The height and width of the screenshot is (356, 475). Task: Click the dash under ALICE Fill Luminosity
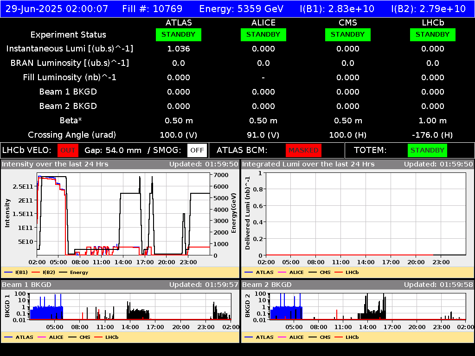point(263,78)
